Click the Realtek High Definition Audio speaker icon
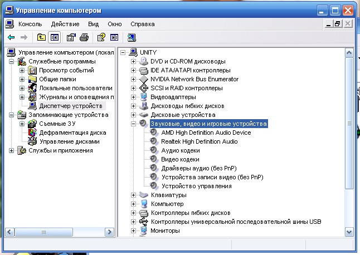Screen dimensions: 360x255 click(154, 141)
